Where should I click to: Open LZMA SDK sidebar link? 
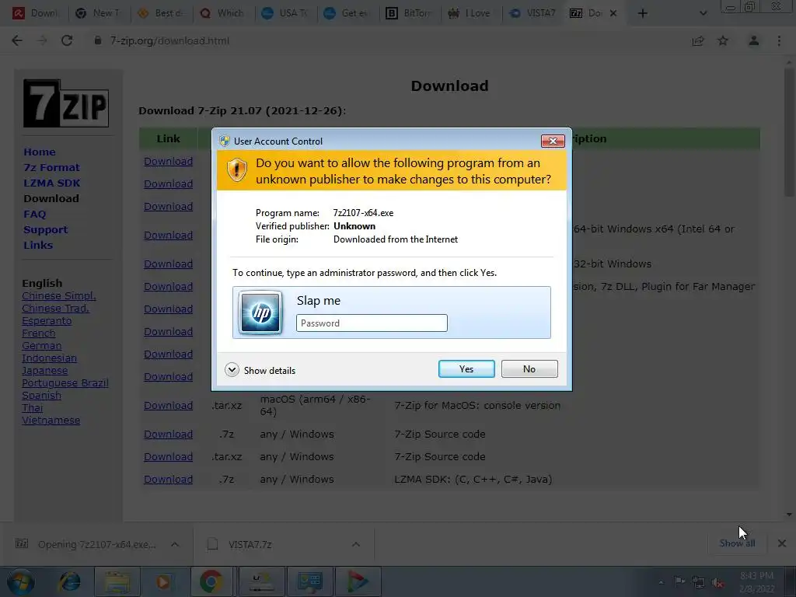(52, 183)
